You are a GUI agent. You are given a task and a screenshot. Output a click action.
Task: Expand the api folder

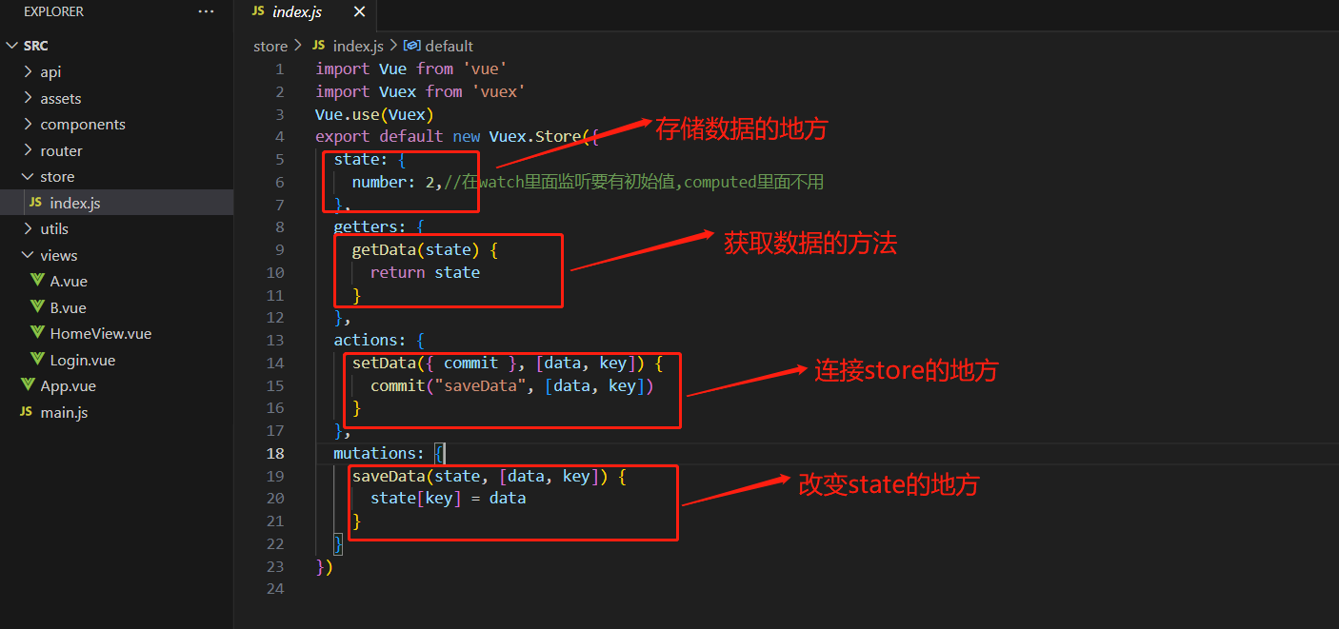pos(50,71)
